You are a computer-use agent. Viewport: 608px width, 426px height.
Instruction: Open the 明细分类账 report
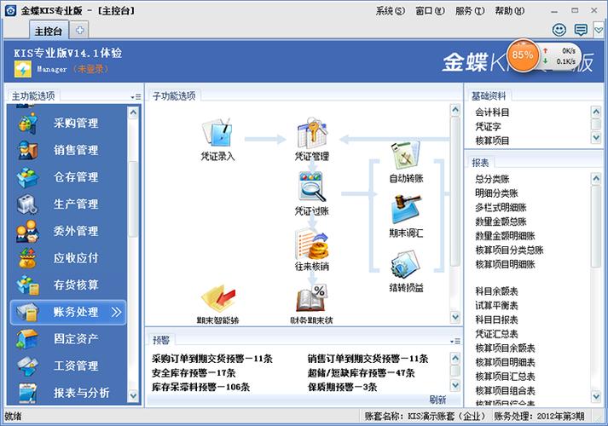point(496,193)
